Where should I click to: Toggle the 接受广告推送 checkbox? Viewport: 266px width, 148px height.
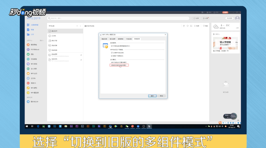(112, 56)
